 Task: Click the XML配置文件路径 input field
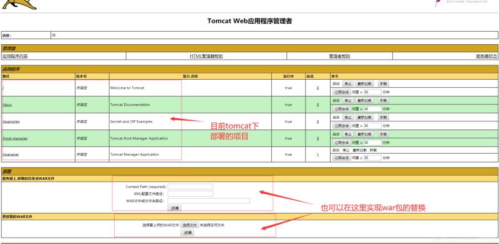pyautogui.click(x=190, y=194)
